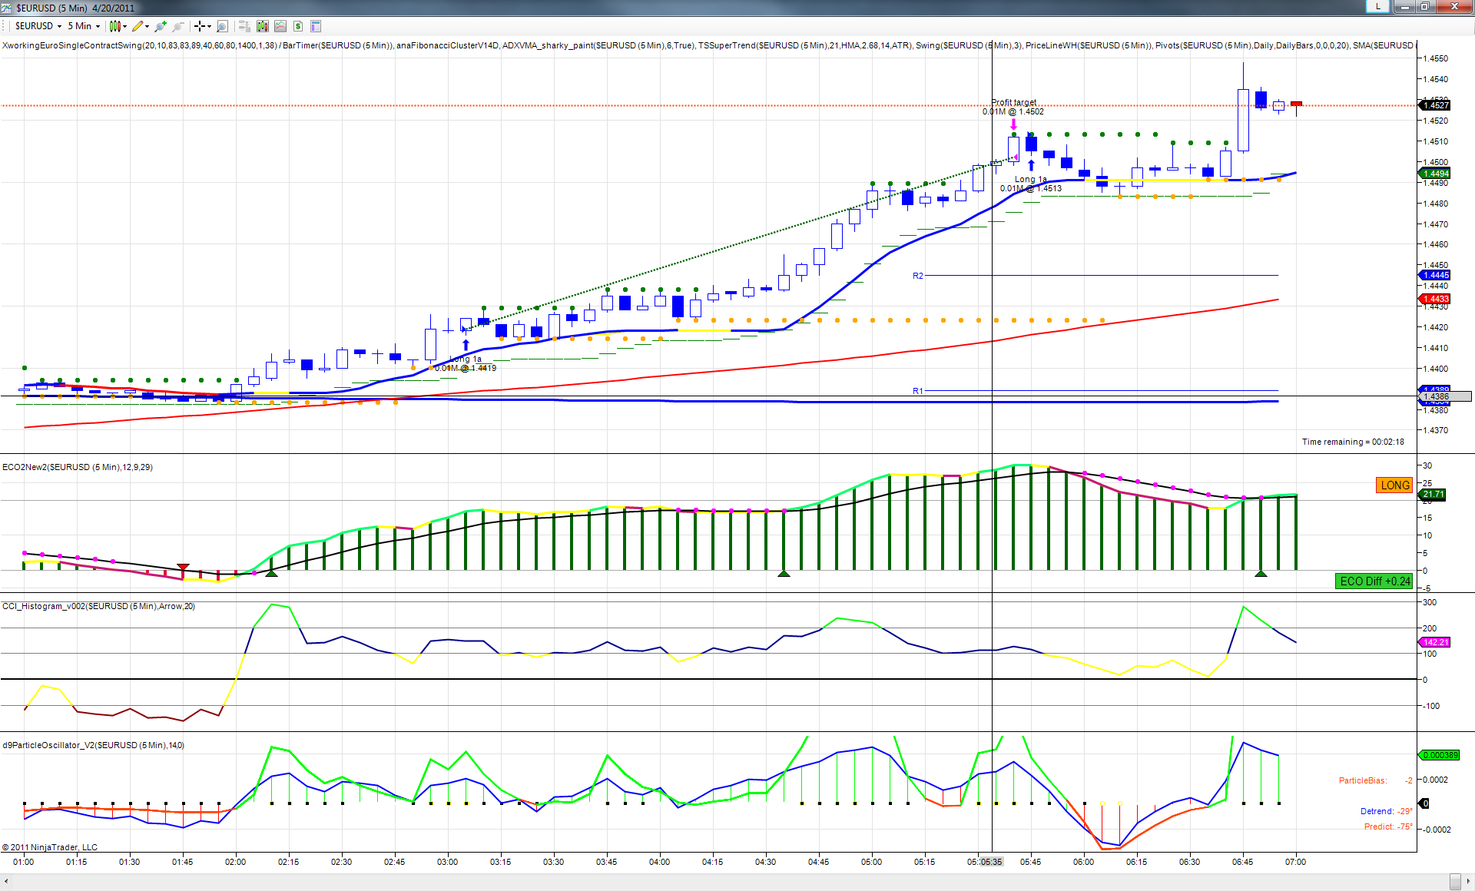Click the red down triangle in ECO panel
This screenshot has width=1475, height=891.
coord(183,567)
